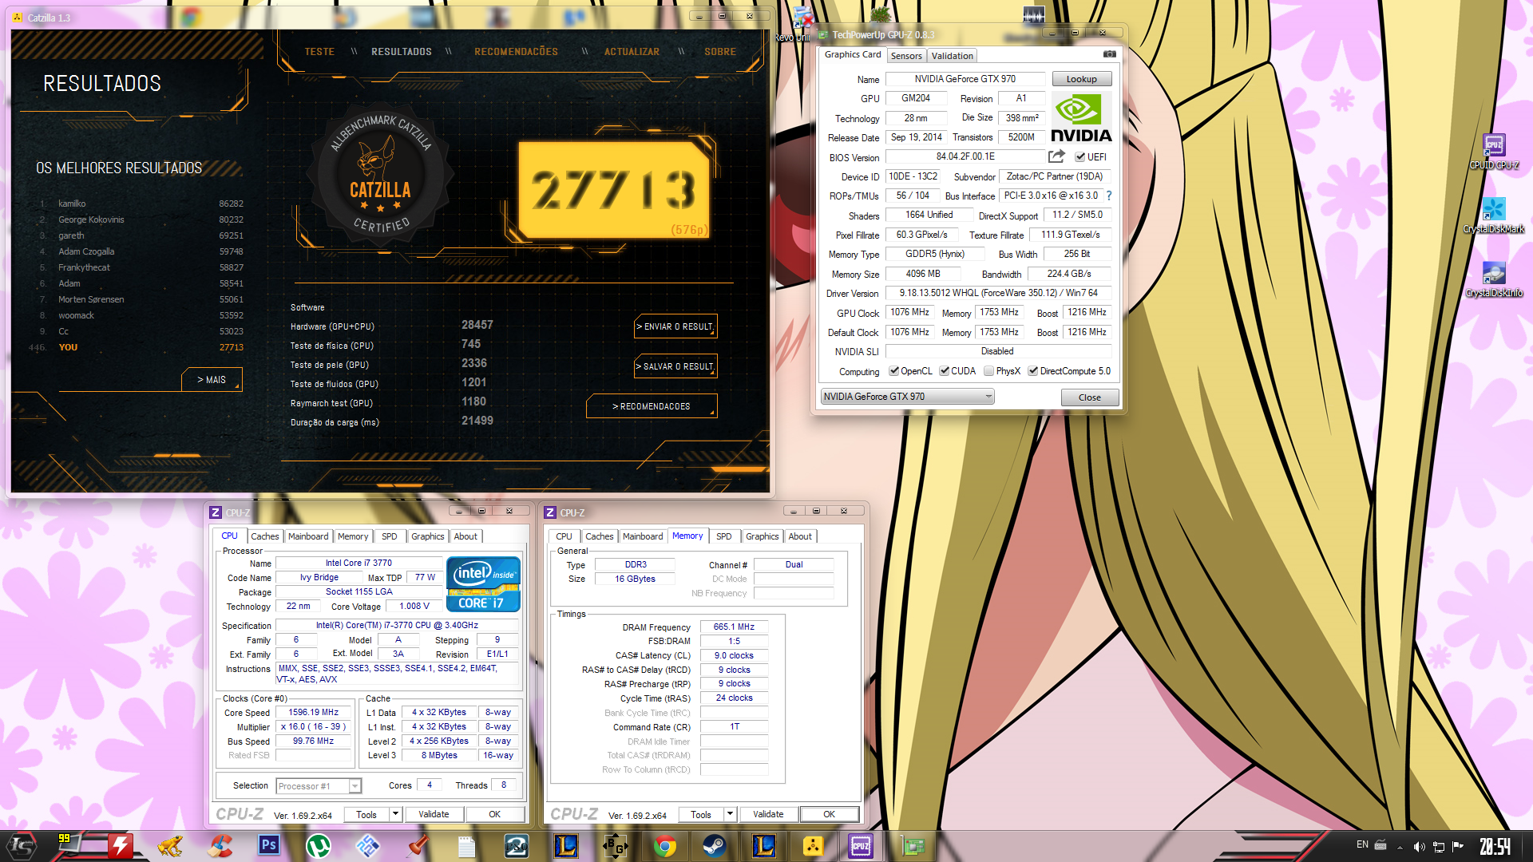Show hidden tray icons arrow
1533x862 pixels.
[1399, 846]
